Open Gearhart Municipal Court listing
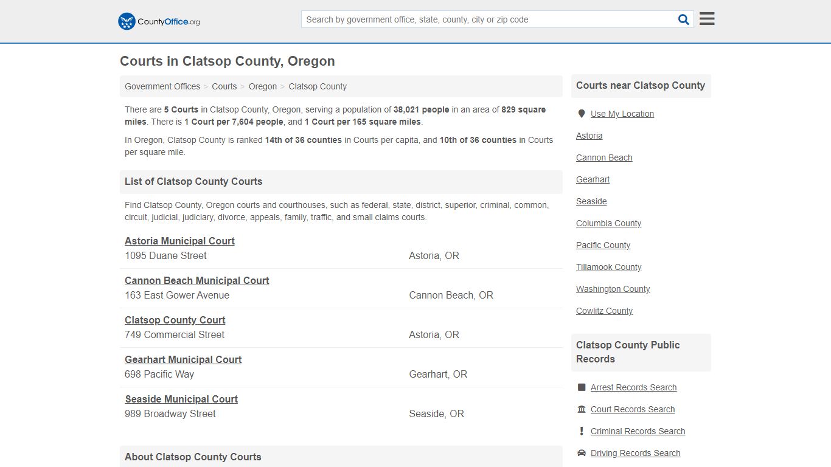This screenshot has height=467, width=831. point(183,359)
